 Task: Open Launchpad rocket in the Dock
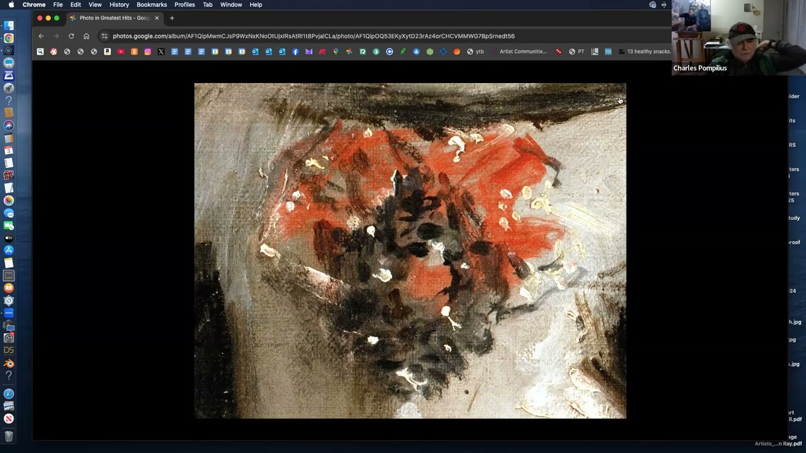9,88
